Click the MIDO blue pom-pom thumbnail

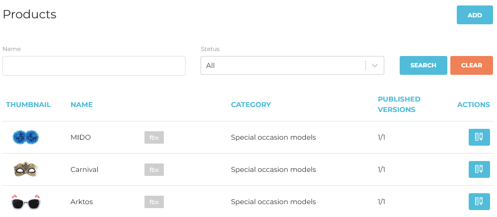coord(25,137)
